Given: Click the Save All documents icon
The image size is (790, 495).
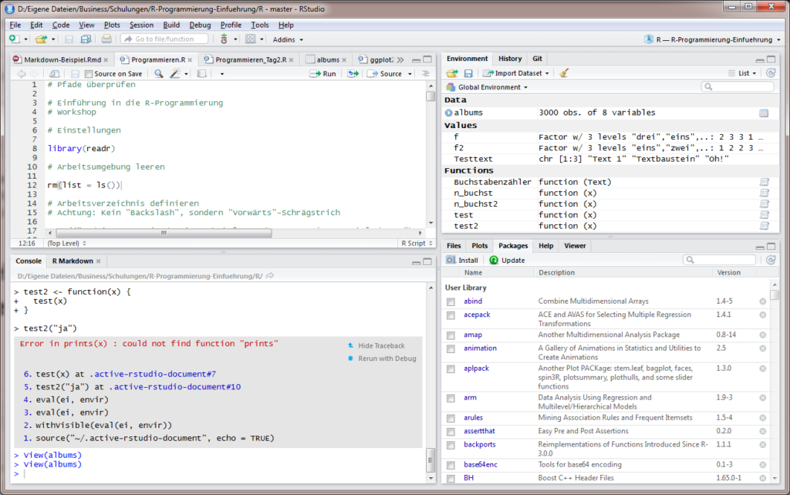Looking at the screenshot, I should (x=86, y=39).
